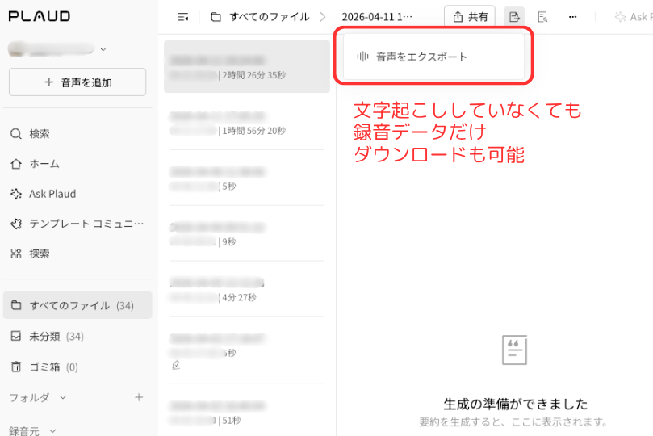Click the 共有 share button
The width and height of the screenshot is (653, 436).
pyautogui.click(x=469, y=17)
